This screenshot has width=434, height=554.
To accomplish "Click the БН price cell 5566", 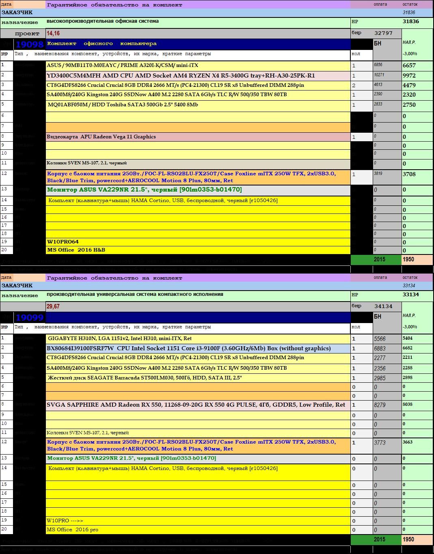I will click(387, 338).
